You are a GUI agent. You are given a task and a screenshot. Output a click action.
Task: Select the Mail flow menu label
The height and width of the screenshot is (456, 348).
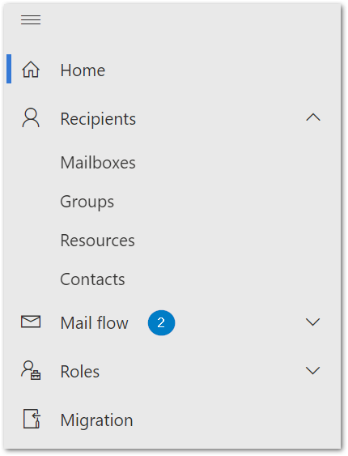coord(94,323)
